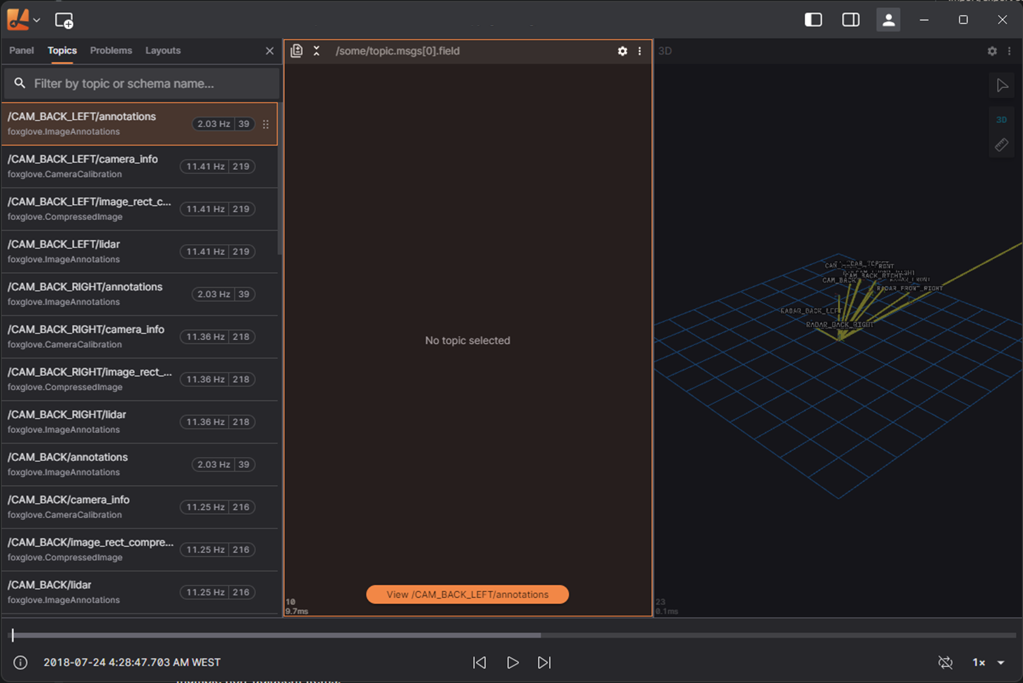Open Raw Messages panel settings gear

pos(622,51)
